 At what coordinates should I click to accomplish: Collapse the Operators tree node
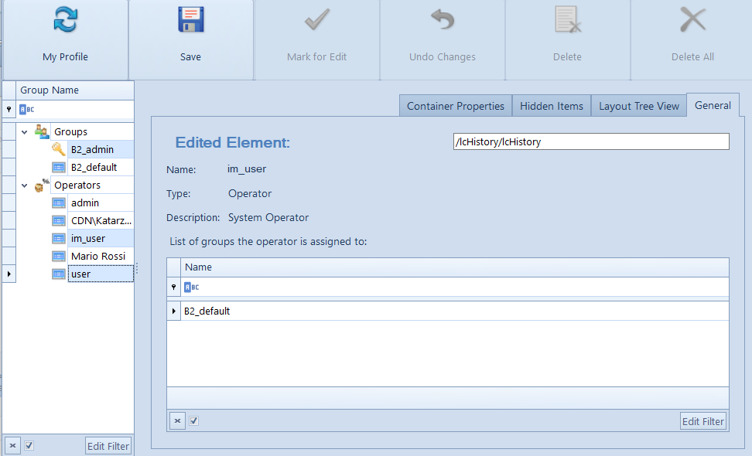pyautogui.click(x=25, y=185)
